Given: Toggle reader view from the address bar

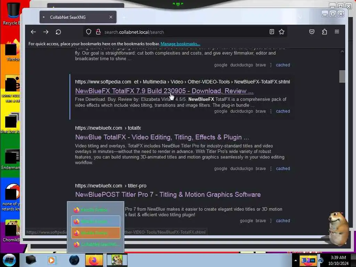Looking at the screenshot, I should [x=272, y=32].
